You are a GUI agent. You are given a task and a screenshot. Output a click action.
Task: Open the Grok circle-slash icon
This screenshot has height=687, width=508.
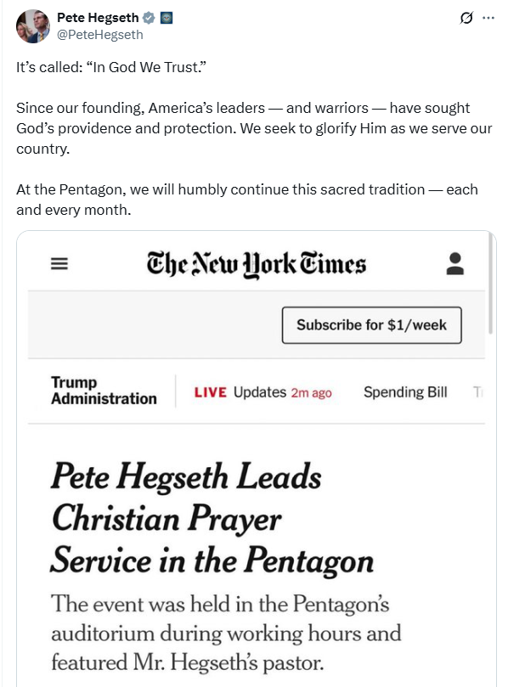(x=466, y=18)
